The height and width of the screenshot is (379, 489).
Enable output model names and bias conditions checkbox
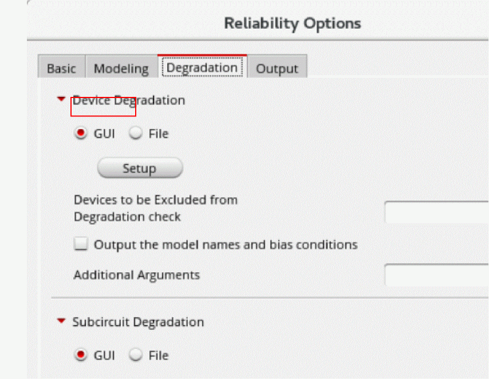tap(81, 245)
